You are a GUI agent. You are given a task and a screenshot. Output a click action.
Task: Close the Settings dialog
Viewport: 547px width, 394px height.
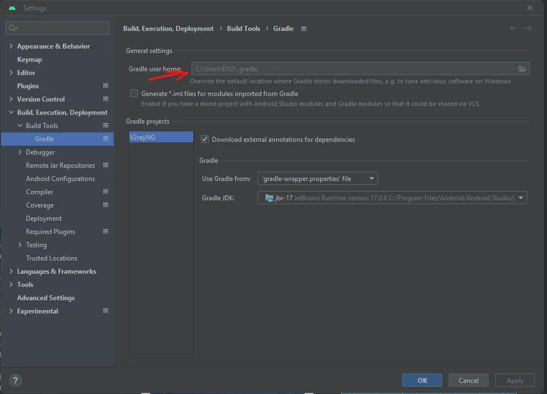[x=529, y=8]
